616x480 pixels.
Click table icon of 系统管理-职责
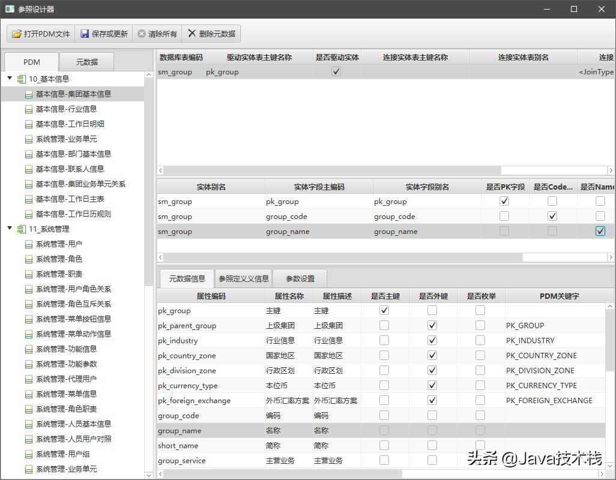29,274
